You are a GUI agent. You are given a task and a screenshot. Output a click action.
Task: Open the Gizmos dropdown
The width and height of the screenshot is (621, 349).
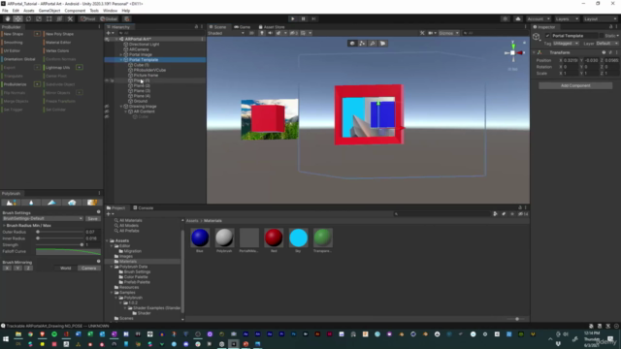click(448, 33)
